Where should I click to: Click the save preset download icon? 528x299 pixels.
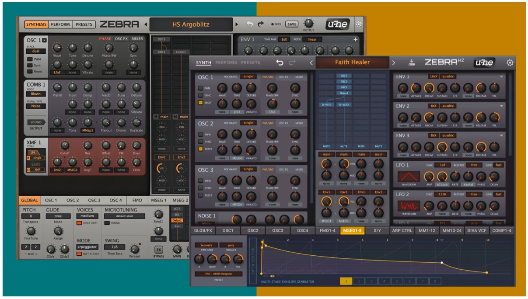click(412, 63)
